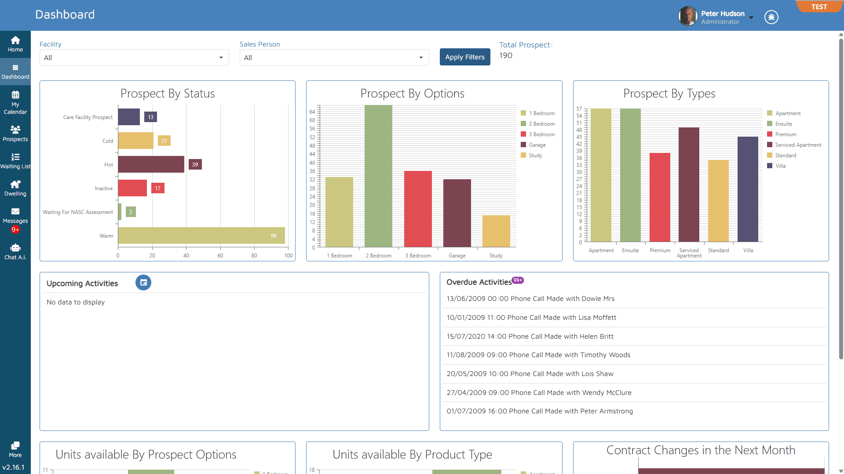The image size is (844, 474).
Task: Click the Ensuite bar in Prospect By Types
Action: pos(630,175)
